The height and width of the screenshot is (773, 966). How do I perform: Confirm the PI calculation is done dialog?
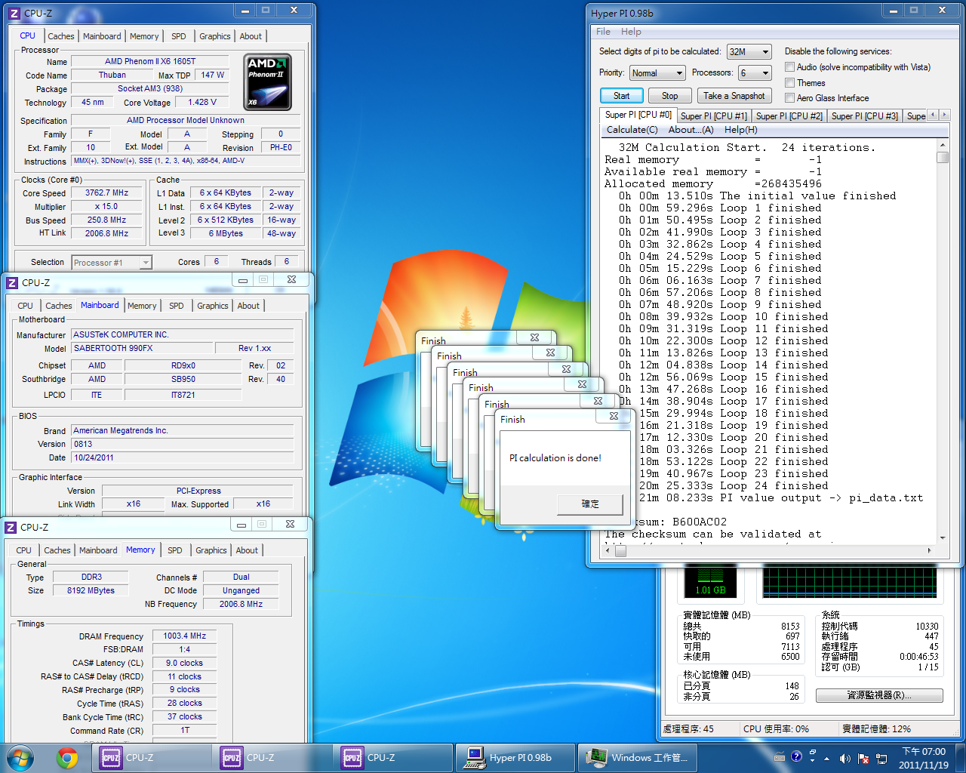click(590, 504)
